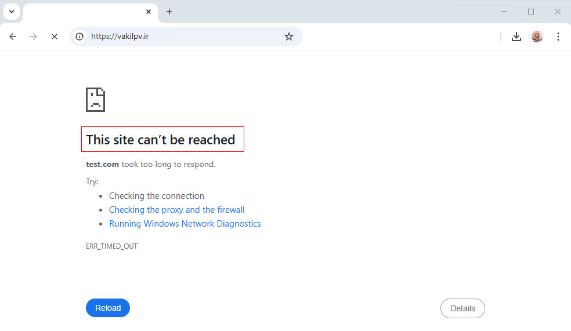571x331 pixels.
Task: Stop loading the page
Action: pyautogui.click(x=54, y=37)
